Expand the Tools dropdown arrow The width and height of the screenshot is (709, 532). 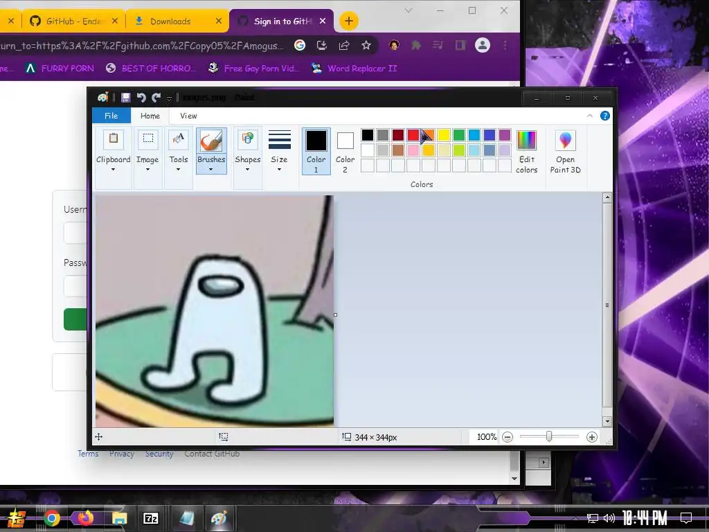tap(178, 169)
